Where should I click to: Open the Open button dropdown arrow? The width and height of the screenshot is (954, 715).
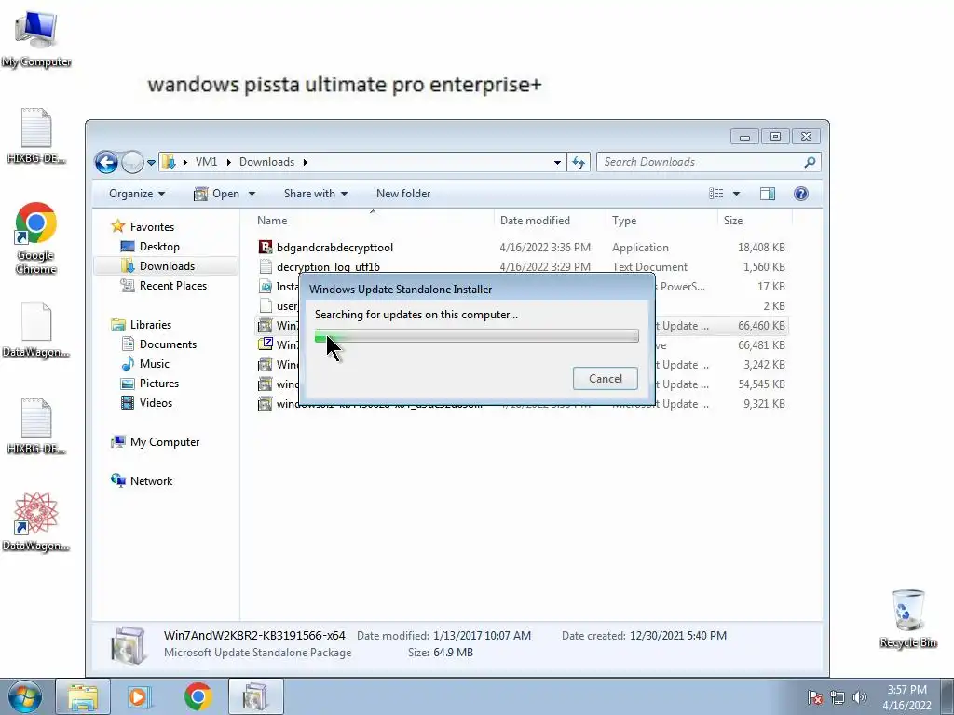[252, 194]
